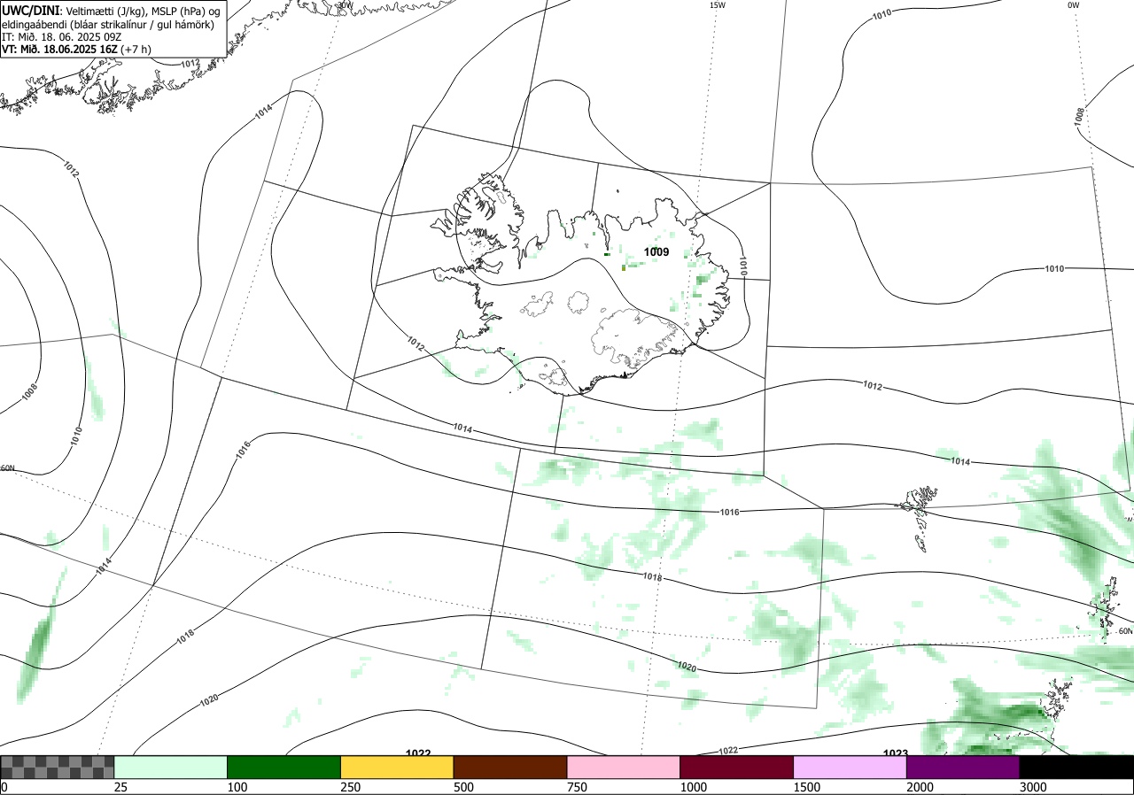Click the '750' legend scale value
Viewport: 1134px width, 795px height.
(x=578, y=787)
